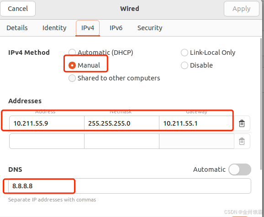Click the empty gateway field in second row

coord(196,141)
